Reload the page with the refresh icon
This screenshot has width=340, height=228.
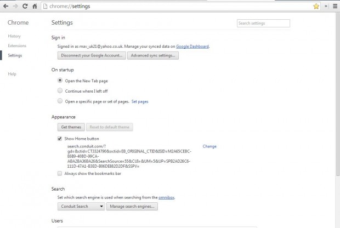coord(25,6)
